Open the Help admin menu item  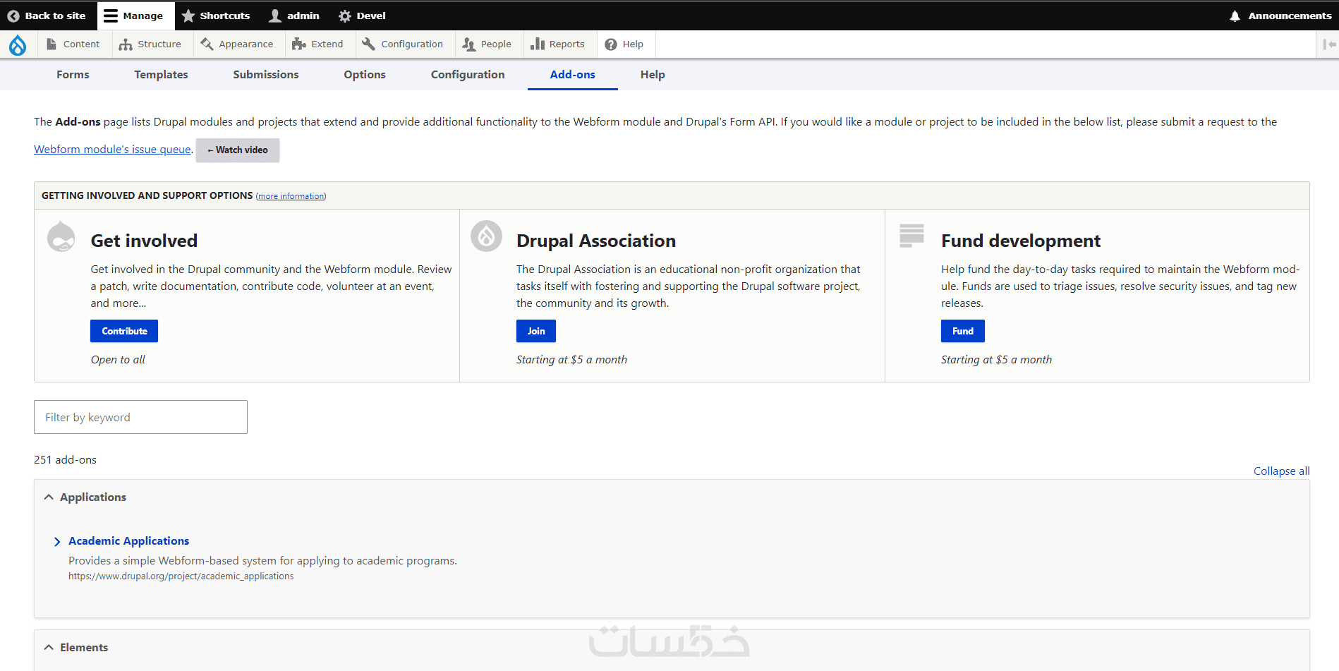[624, 44]
